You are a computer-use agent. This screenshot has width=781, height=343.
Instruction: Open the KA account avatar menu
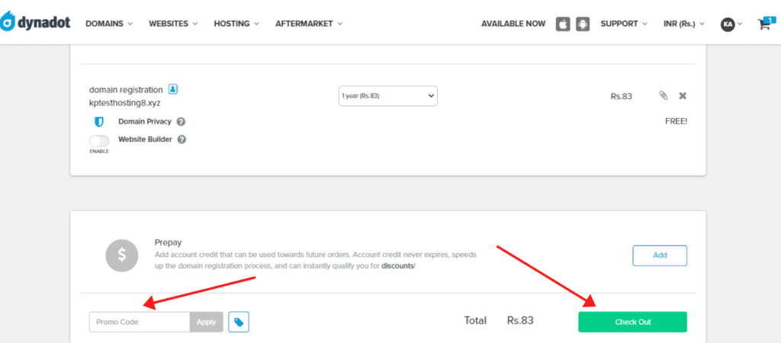click(731, 24)
